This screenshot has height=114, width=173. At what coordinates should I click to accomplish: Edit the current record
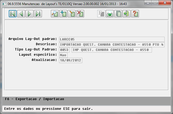pos(72,14)
